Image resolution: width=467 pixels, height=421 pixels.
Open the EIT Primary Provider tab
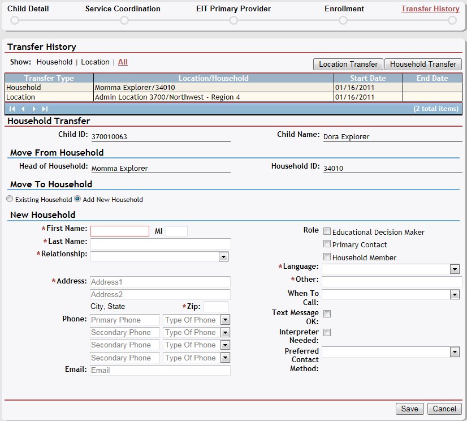[x=233, y=9]
